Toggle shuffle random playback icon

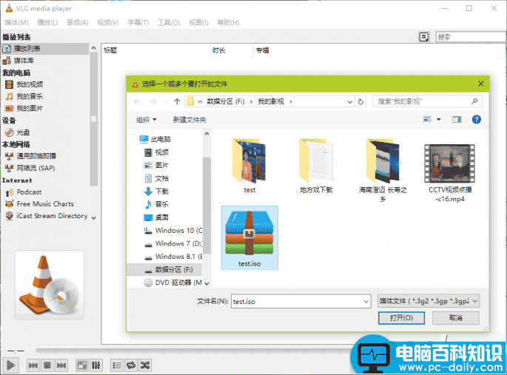tap(145, 365)
